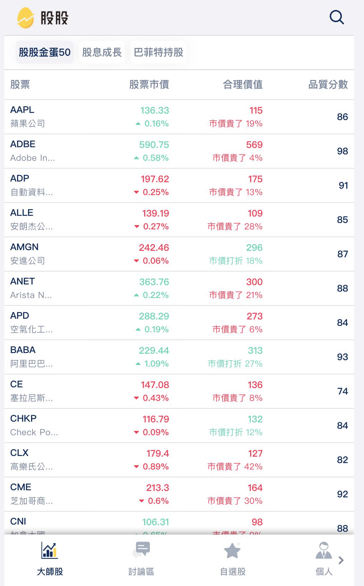View the BABA 阿里巴巴 stock details
The width and height of the screenshot is (364, 586).
click(x=178, y=357)
